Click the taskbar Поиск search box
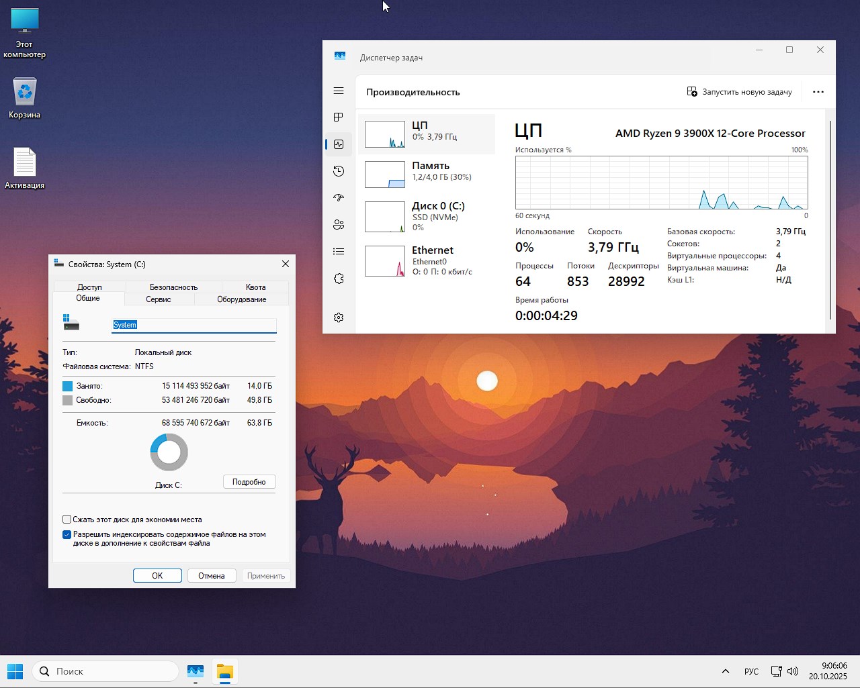 click(x=105, y=671)
